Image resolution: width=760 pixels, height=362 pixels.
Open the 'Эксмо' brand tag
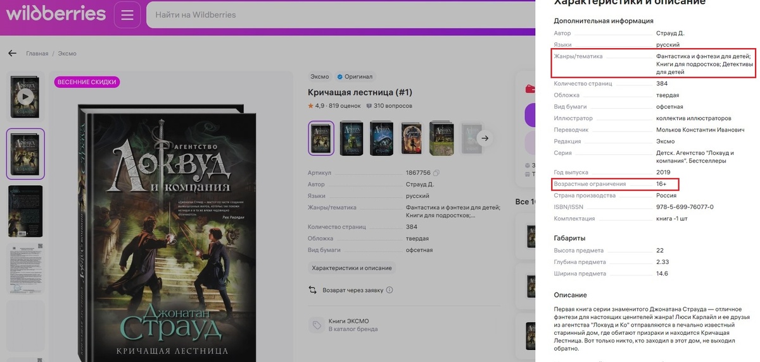tap(320, 76)
